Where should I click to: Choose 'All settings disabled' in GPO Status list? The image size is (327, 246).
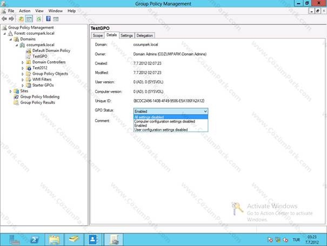(x=171, y=117)
